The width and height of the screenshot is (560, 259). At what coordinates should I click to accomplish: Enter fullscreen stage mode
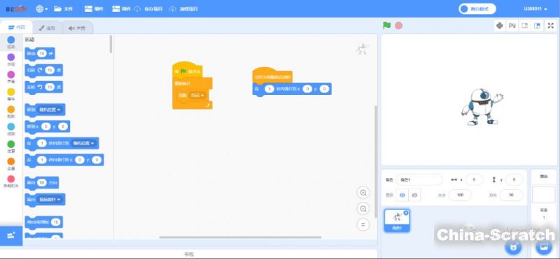click(550, 26)
